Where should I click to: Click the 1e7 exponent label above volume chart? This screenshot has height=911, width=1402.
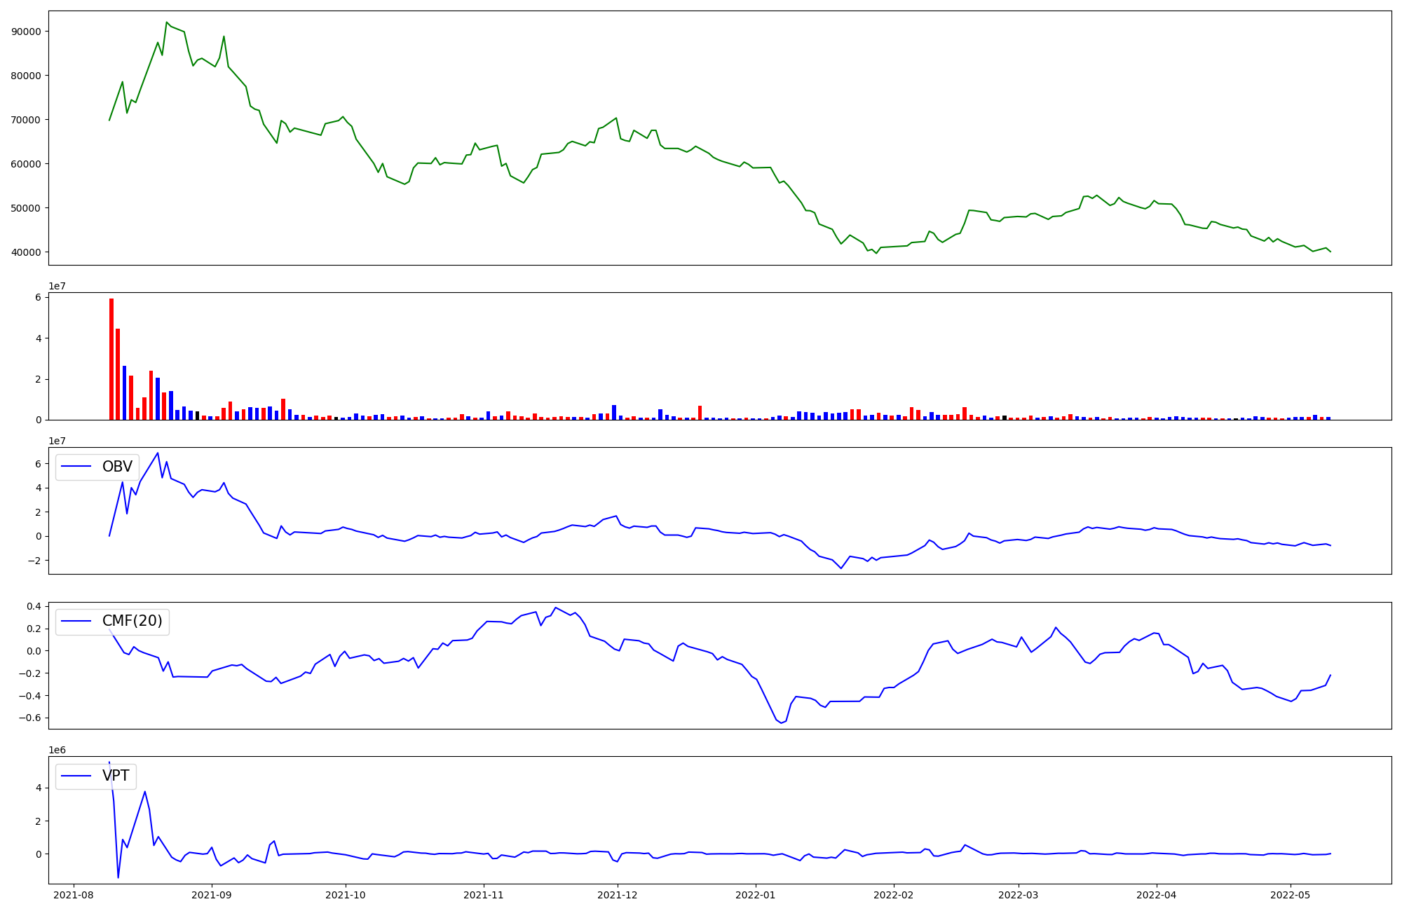(x=57, y=286)
